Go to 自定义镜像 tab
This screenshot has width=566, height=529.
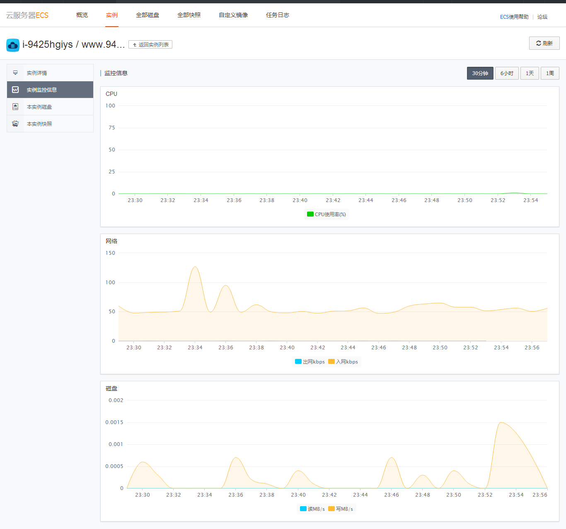(x=234, y=15)
